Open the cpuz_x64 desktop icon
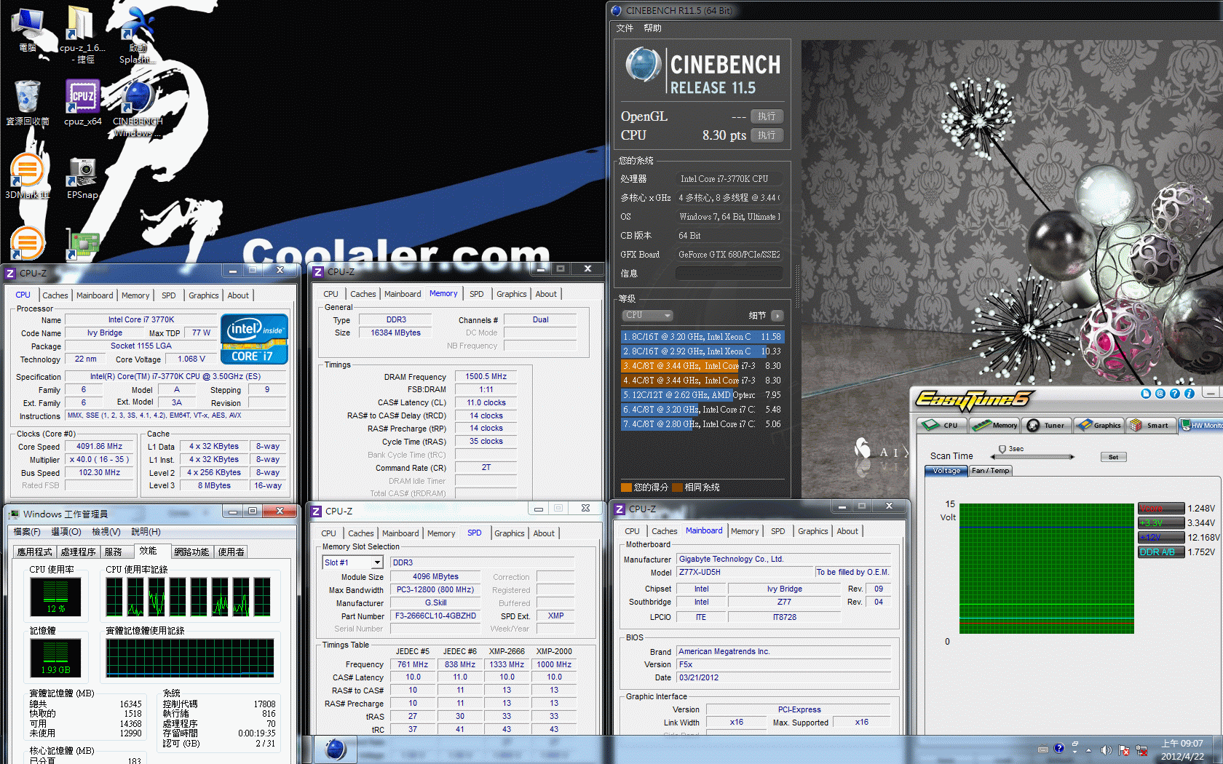The image size is (1223, 764). click(x=82, y=102)
